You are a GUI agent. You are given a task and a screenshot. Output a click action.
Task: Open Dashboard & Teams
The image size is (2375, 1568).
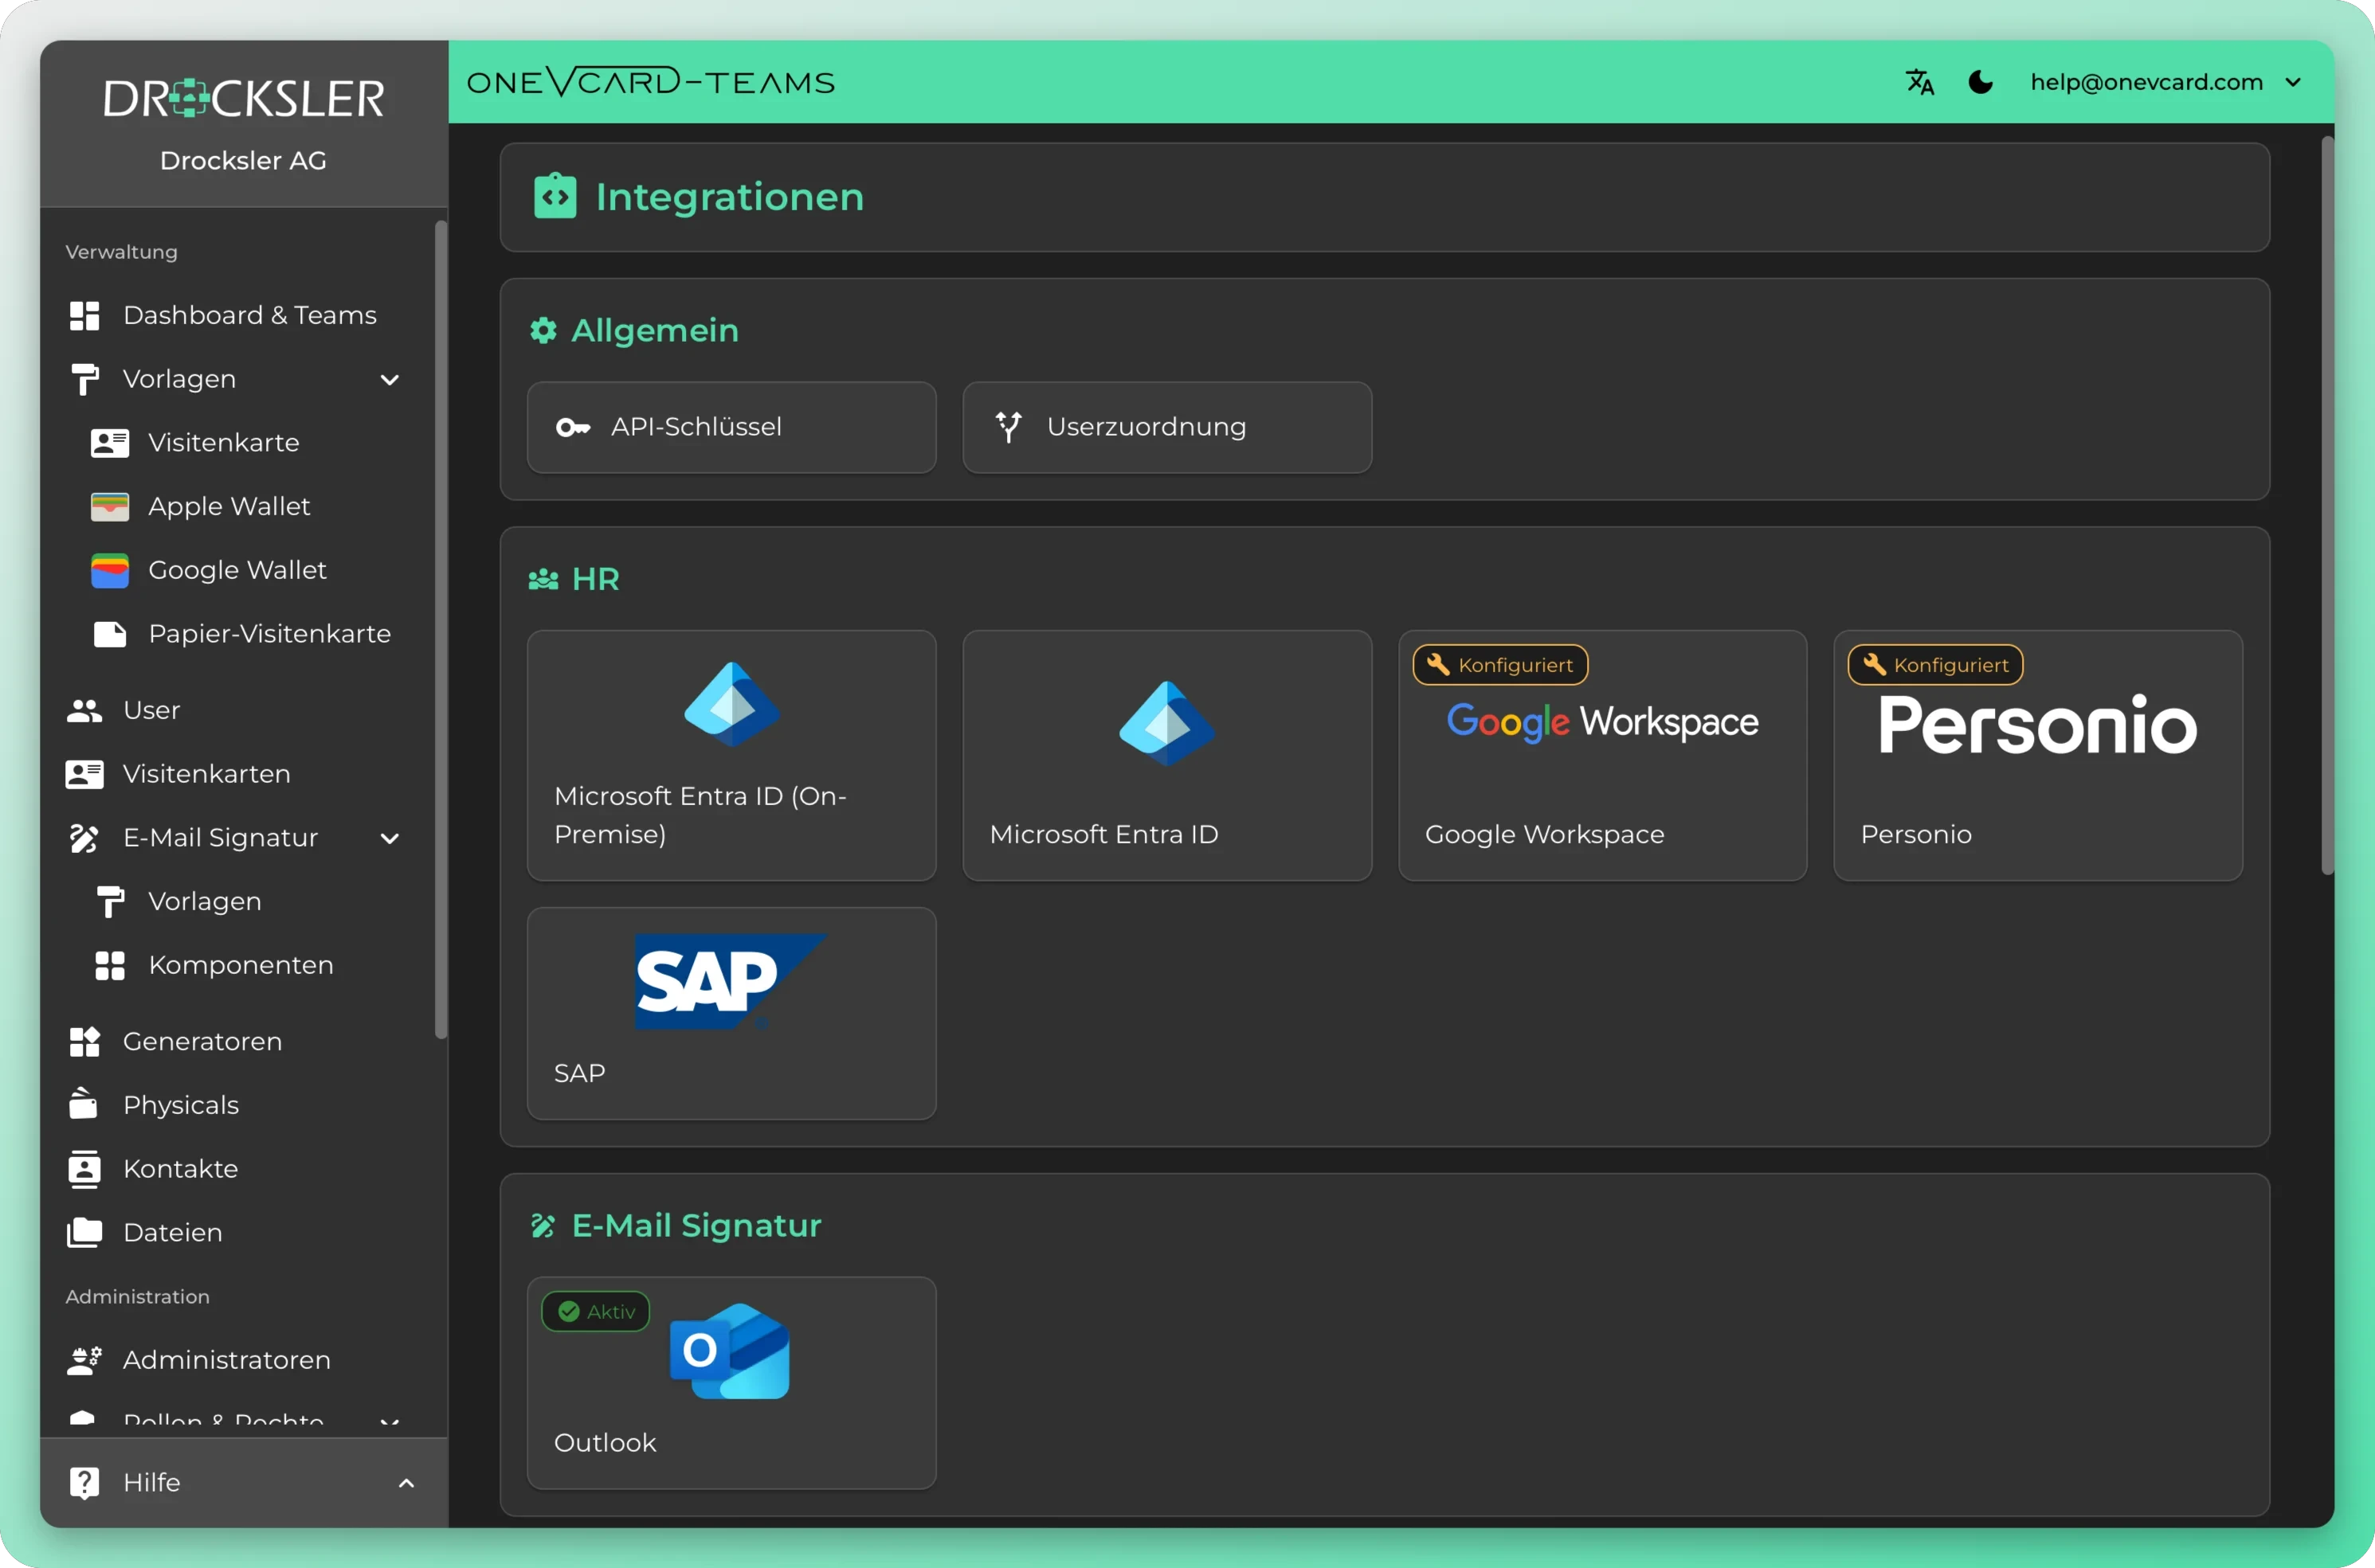coord(244,315)
